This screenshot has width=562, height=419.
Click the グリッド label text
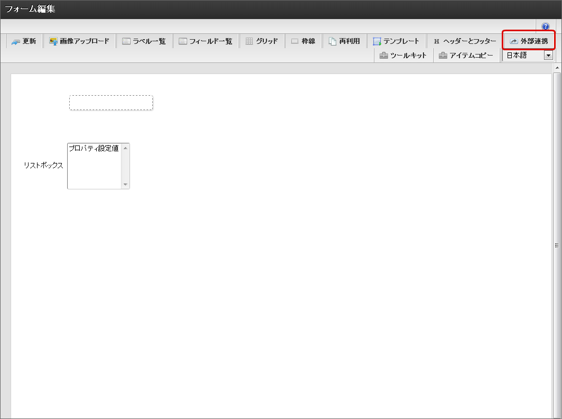coord(266,41)
